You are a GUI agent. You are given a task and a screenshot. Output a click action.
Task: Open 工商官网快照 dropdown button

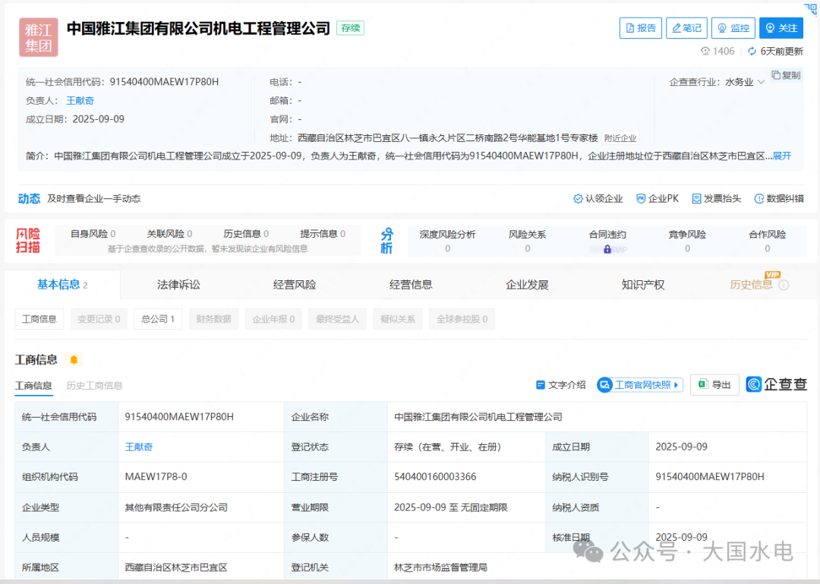639,385
